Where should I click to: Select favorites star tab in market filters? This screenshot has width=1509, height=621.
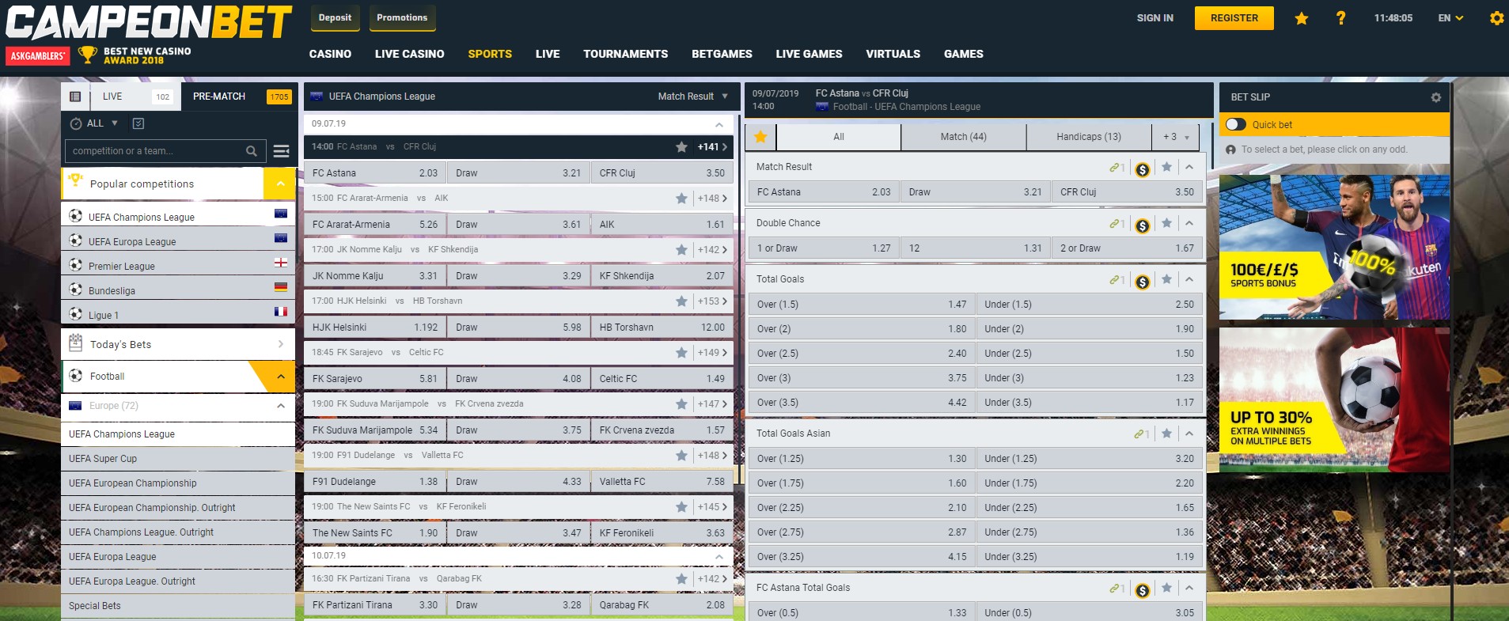760,137
